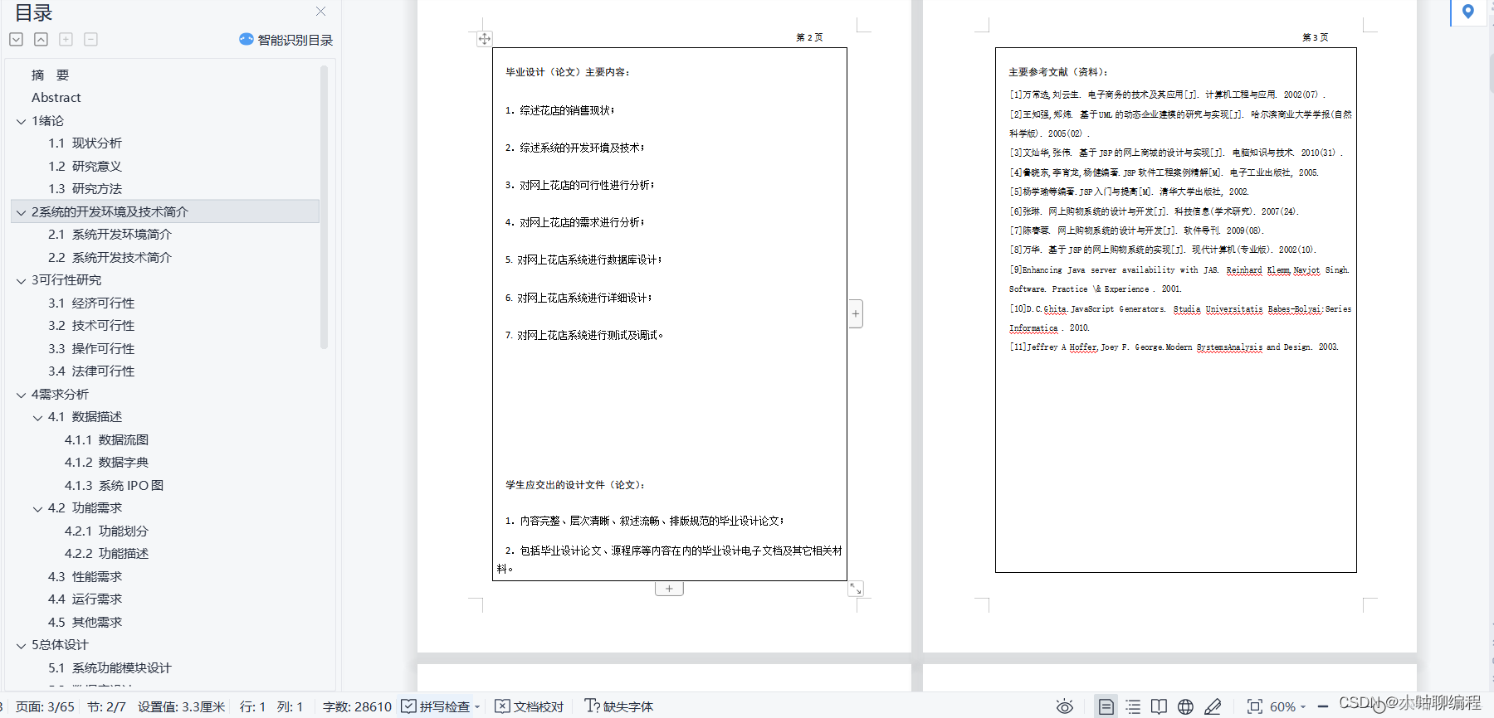Viewport: 1494px width, 718px height.
Task: Click table resize handle at bottom-right corner
Action: pyautogui.click(x=856, y=589)
